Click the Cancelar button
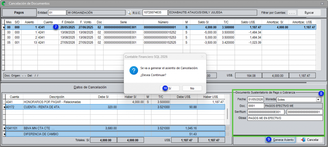This screenshot has width=328, height=147. 310,140
